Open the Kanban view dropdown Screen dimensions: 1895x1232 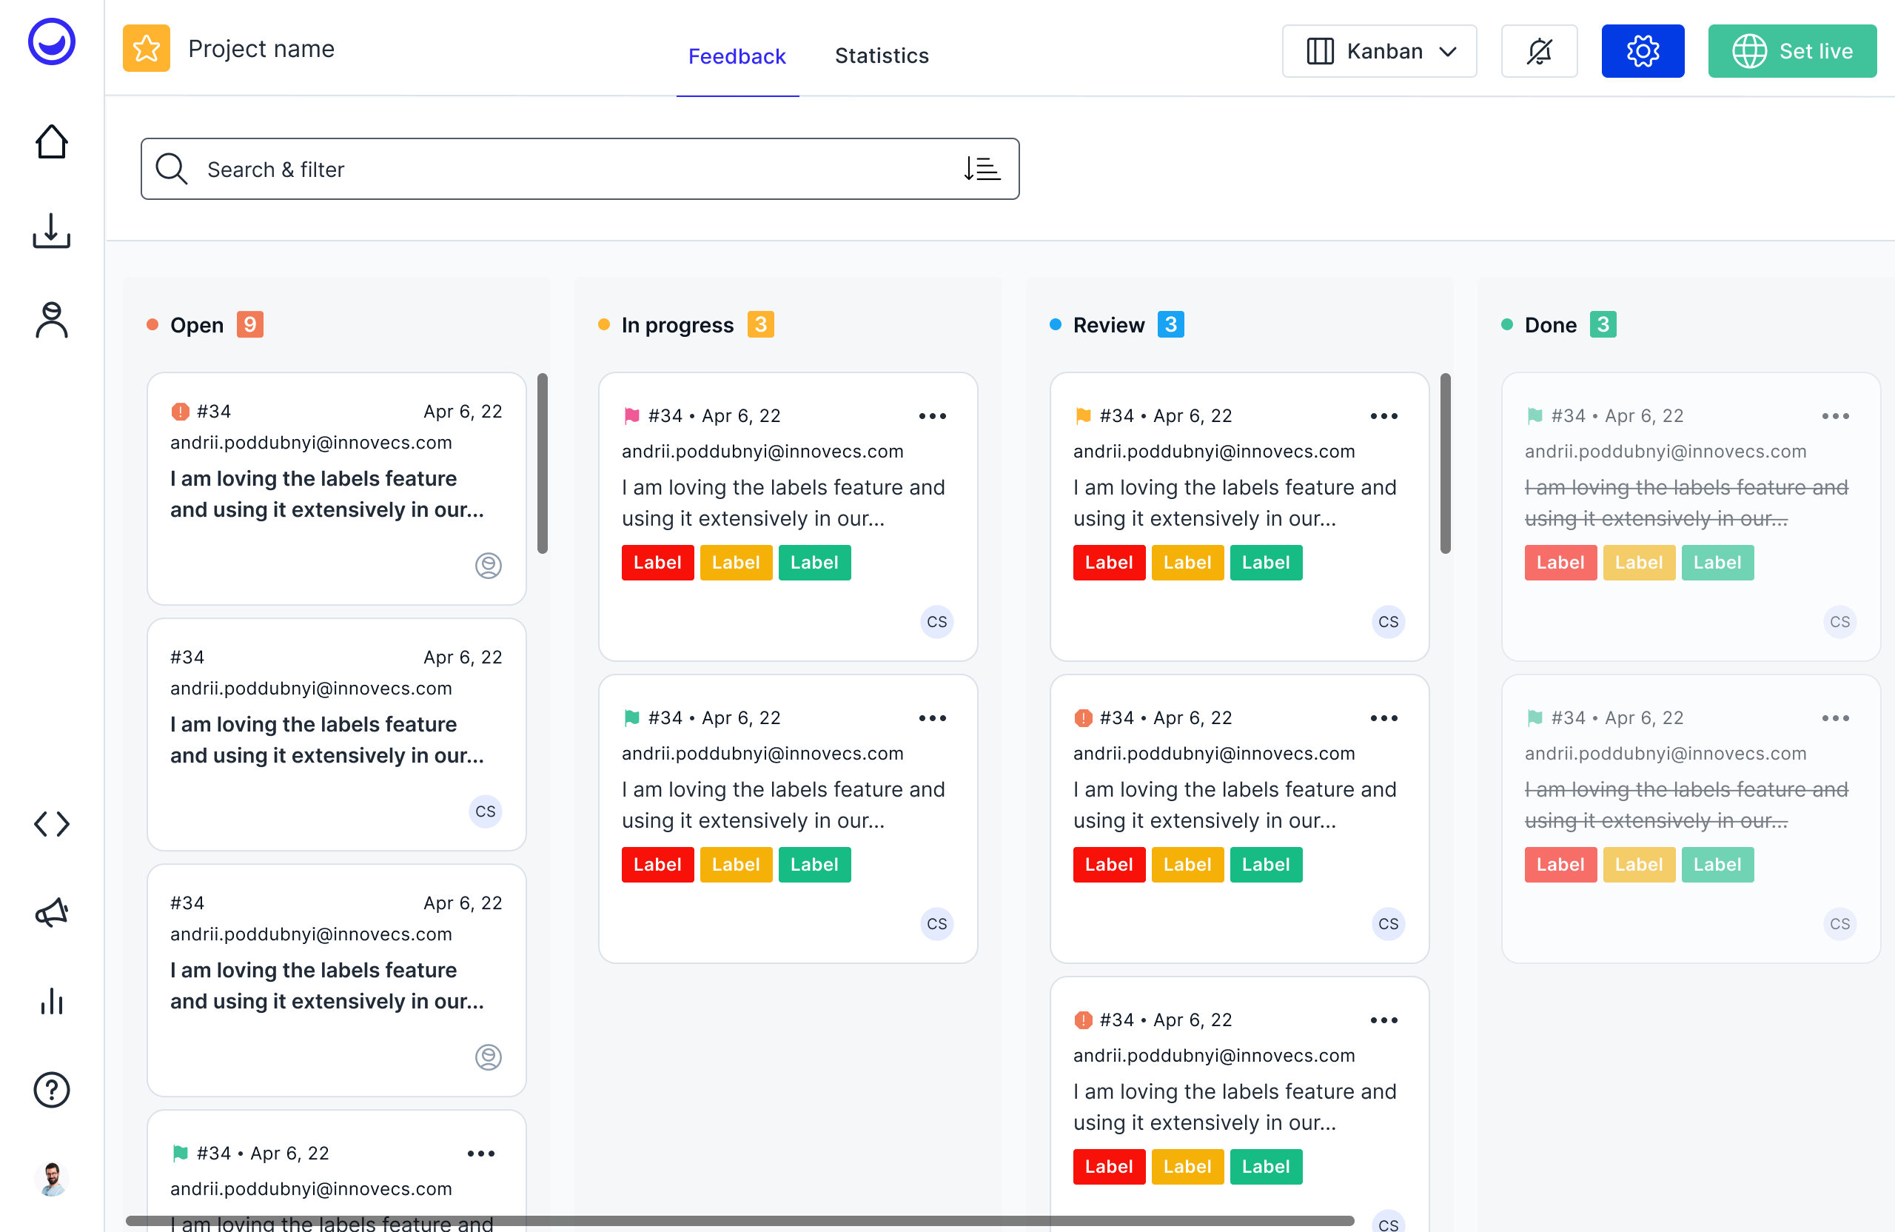[1379, 52]
